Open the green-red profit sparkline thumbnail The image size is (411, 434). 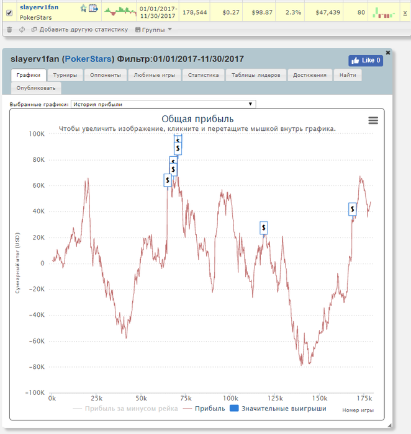point(120,11)
